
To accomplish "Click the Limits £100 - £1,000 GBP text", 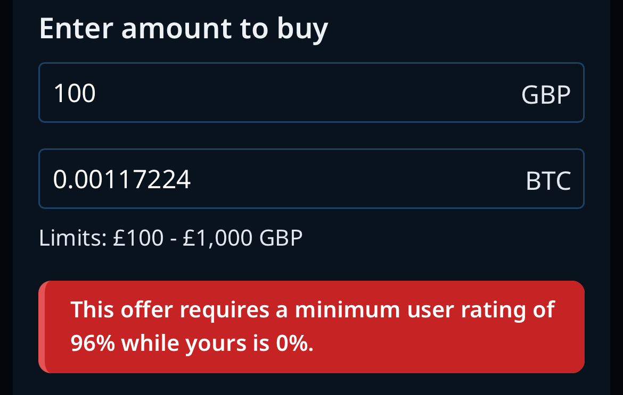I will tap(170, 238).
